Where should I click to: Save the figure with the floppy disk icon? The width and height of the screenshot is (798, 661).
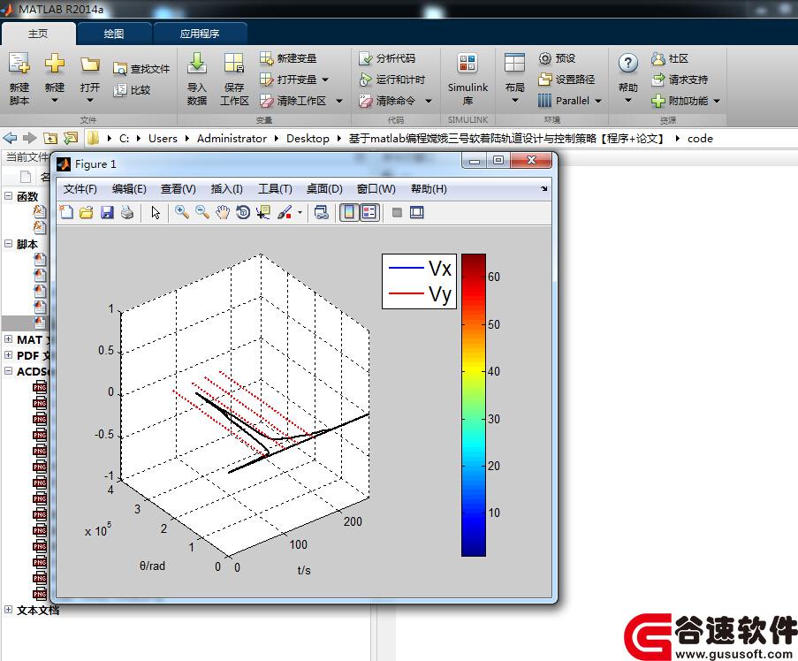point(107,212)
